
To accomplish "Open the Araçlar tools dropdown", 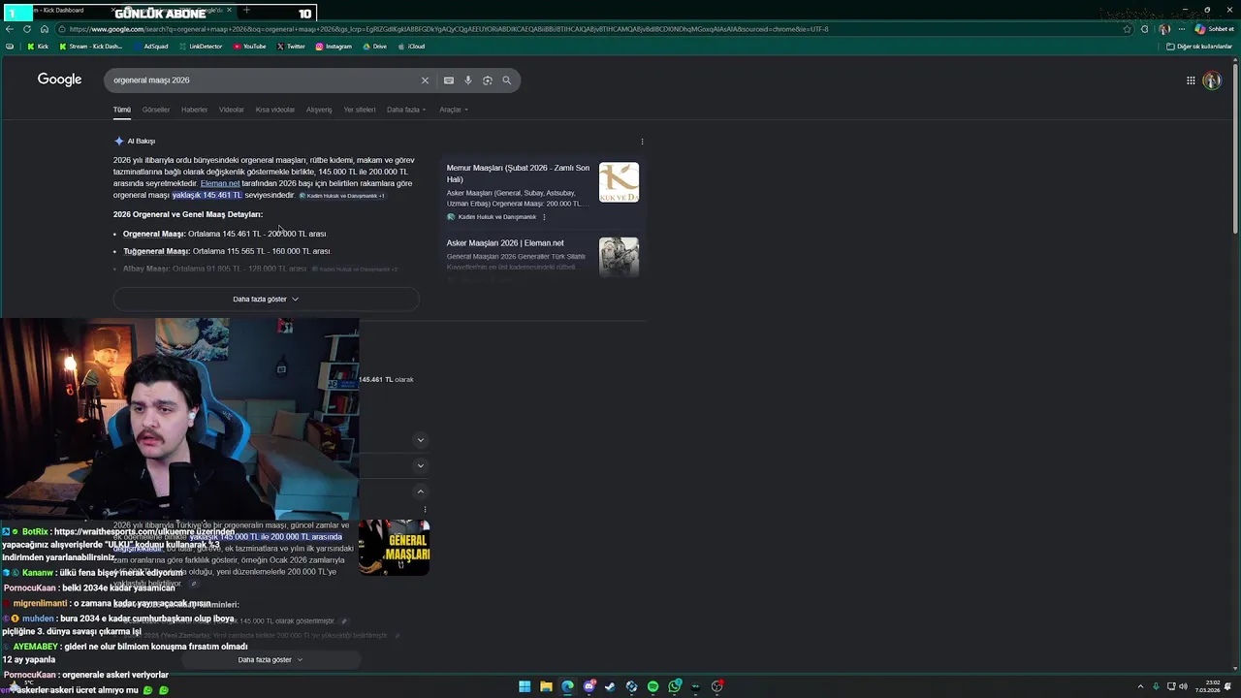I will pos(454,110).
